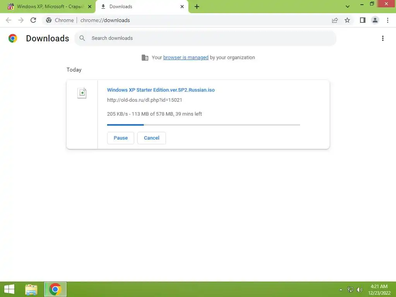The height and width of the screenshot is (297, 396).
Task: Select the 205 KB/s download status text
Action: [154, 114]
